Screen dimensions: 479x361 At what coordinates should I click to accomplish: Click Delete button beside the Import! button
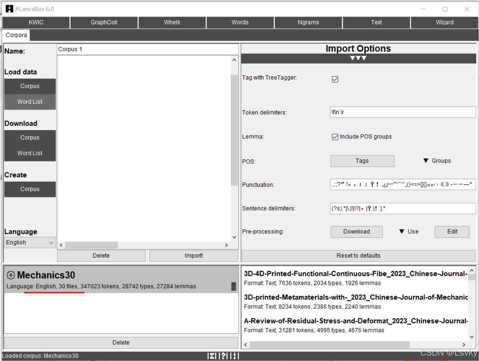pos(101,256)
